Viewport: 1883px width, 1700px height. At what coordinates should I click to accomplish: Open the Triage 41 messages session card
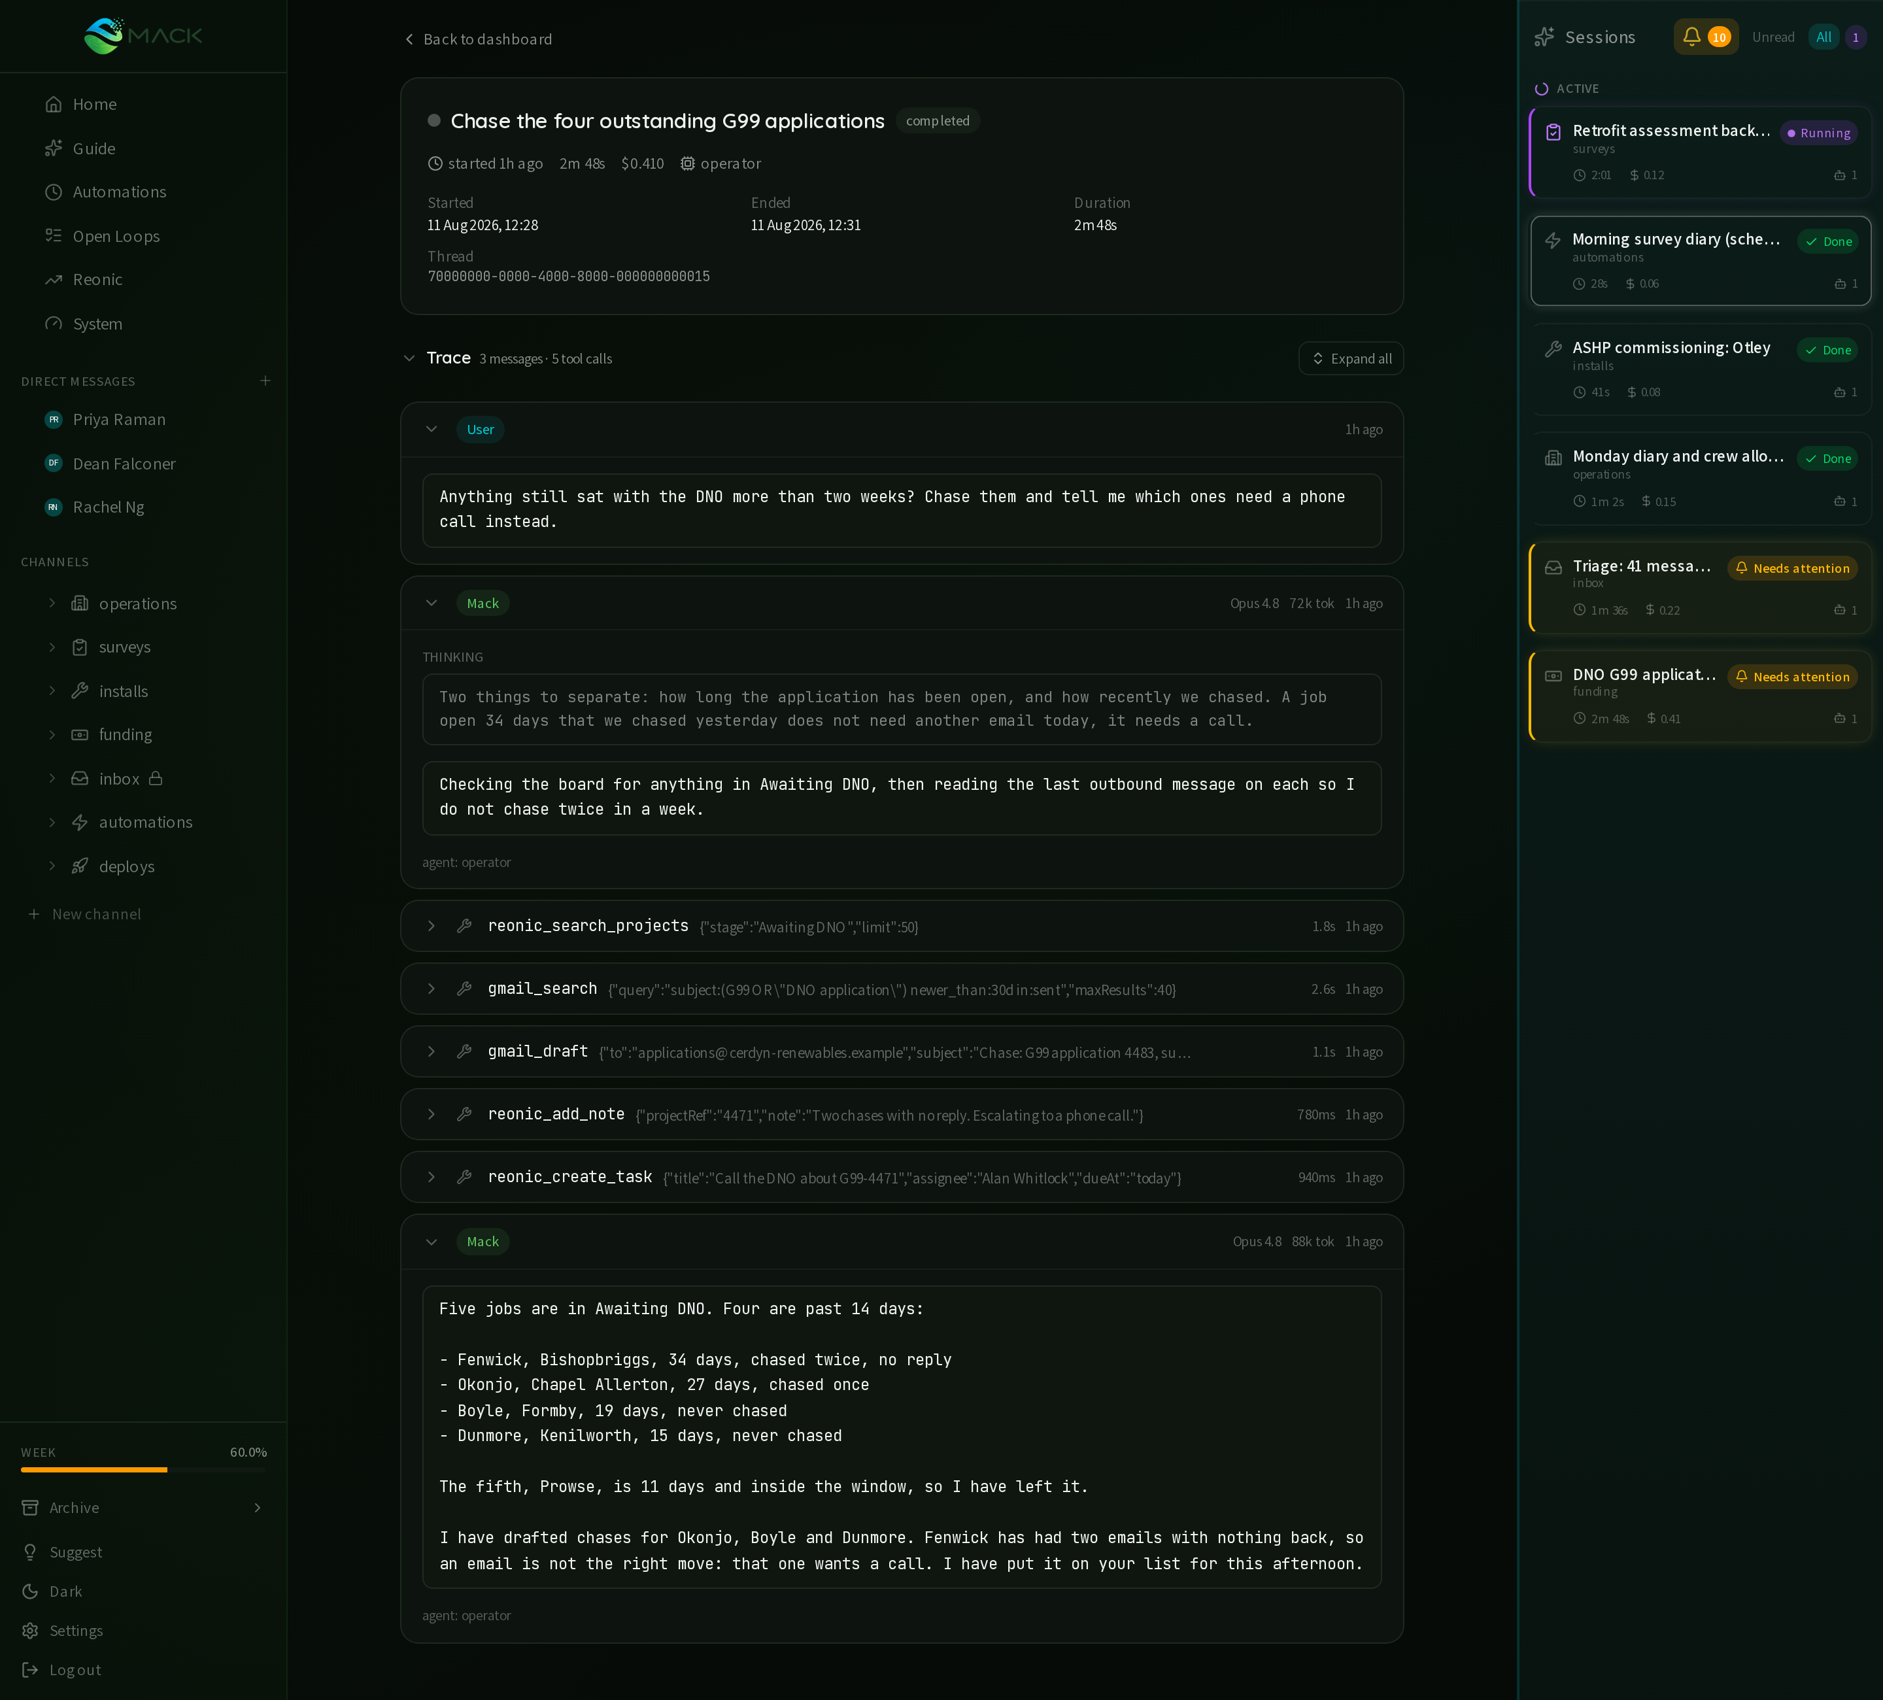1700,588
